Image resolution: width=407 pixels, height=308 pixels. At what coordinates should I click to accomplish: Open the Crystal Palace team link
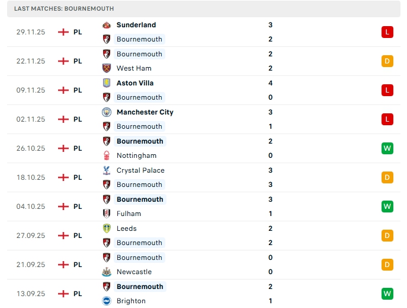coord(140,170)
